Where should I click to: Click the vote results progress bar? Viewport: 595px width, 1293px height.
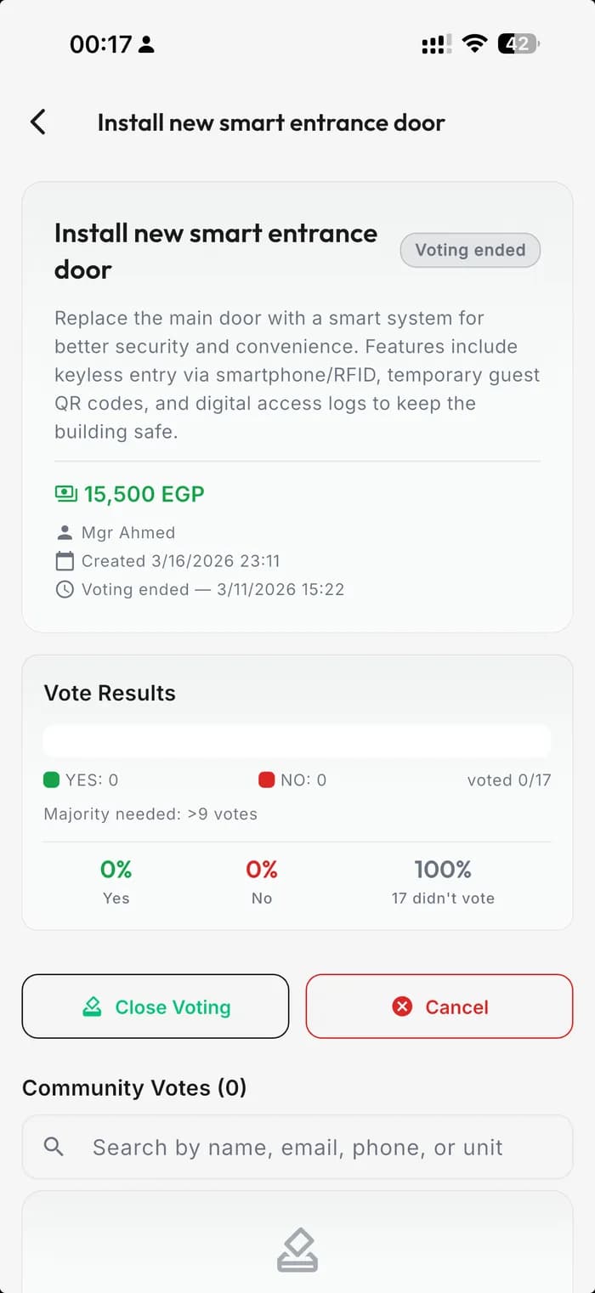[297, 741]
